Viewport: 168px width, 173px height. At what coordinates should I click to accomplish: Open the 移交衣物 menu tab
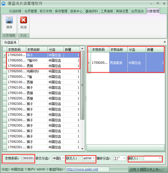tap(46, 11)
